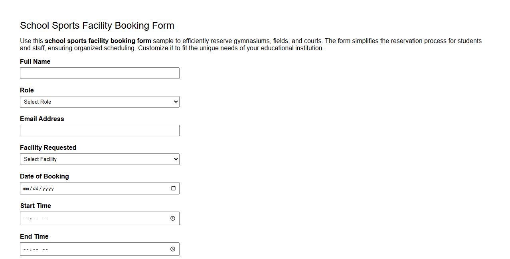
Task: Open the calendar picker on Date of Booking
Action: click(173, 188)
